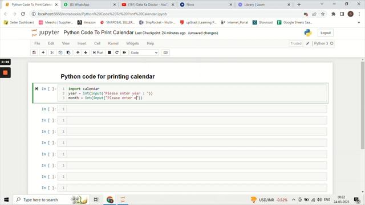Toggle the browser side panel icon

click(x=342, y=14)
